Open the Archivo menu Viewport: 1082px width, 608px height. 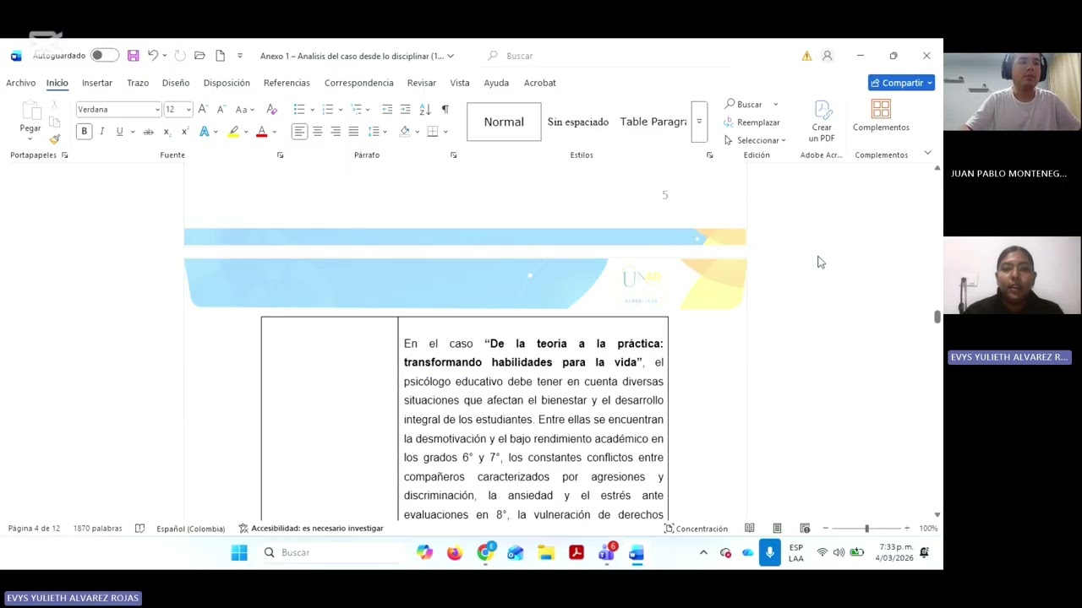point(21,83)
